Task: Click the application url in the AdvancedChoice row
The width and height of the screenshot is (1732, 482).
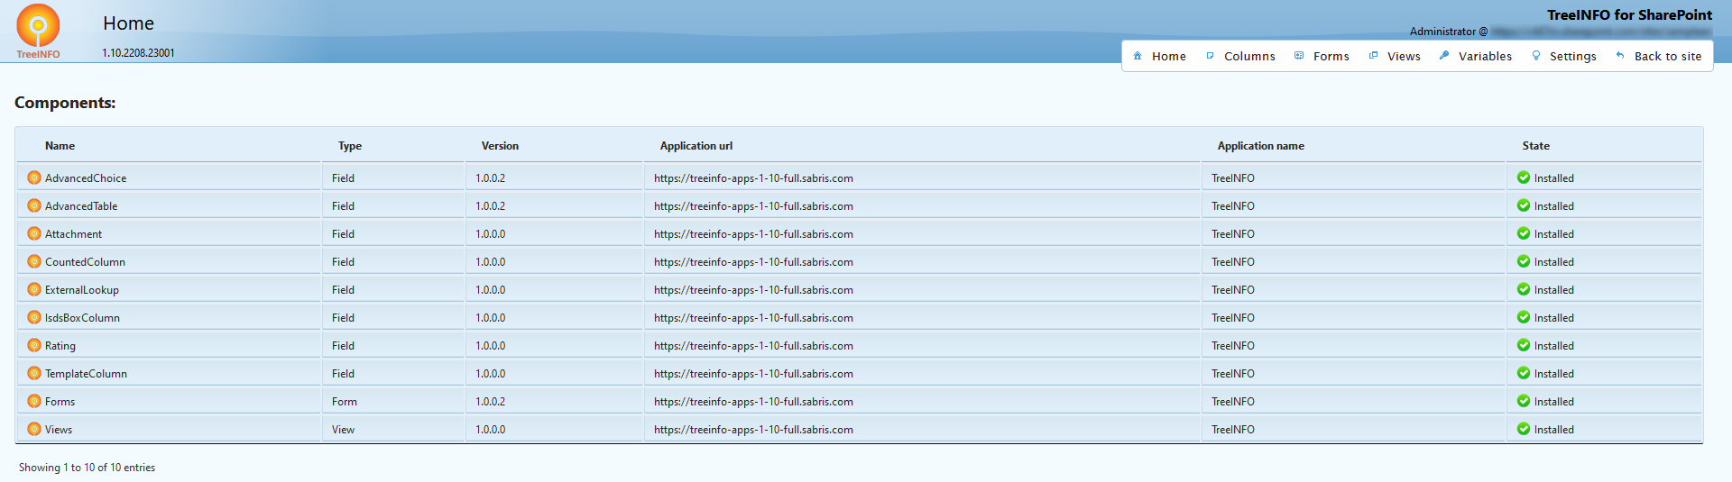Action: 753,177
